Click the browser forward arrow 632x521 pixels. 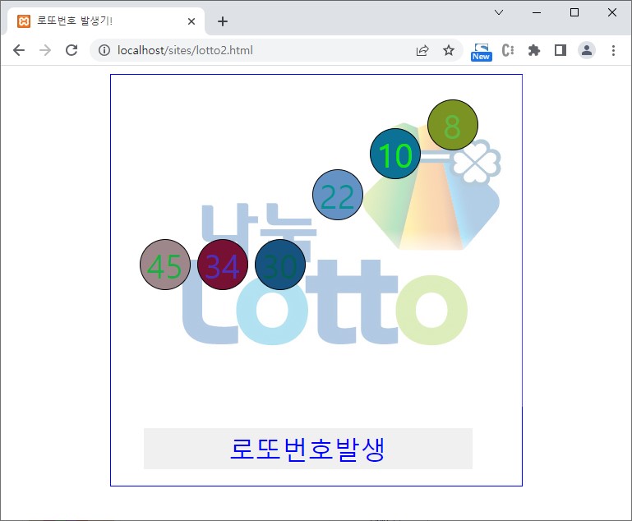click(45, 50)
